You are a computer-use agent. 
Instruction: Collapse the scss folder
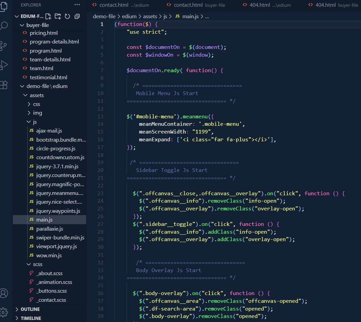(37, 264)
